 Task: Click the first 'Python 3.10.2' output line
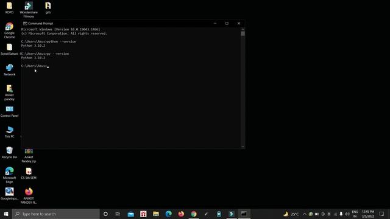33,46
